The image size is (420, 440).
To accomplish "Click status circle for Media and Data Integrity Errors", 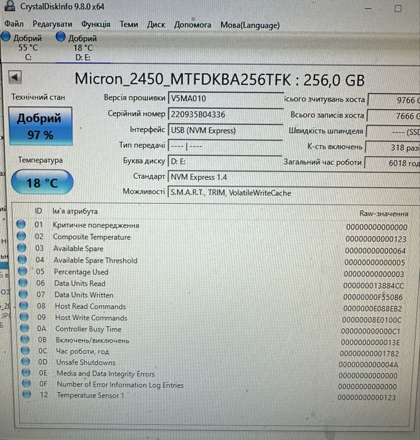I will (x=26, y=373).
